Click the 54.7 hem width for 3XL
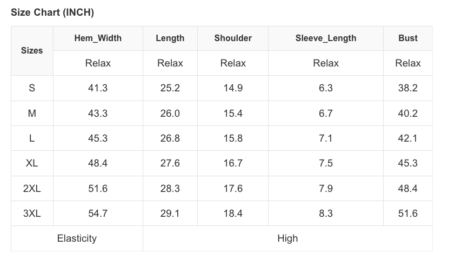 click(x=98, y=214)
